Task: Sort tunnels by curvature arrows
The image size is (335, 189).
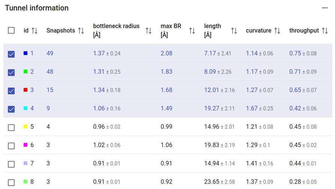Action: (277, 31)
